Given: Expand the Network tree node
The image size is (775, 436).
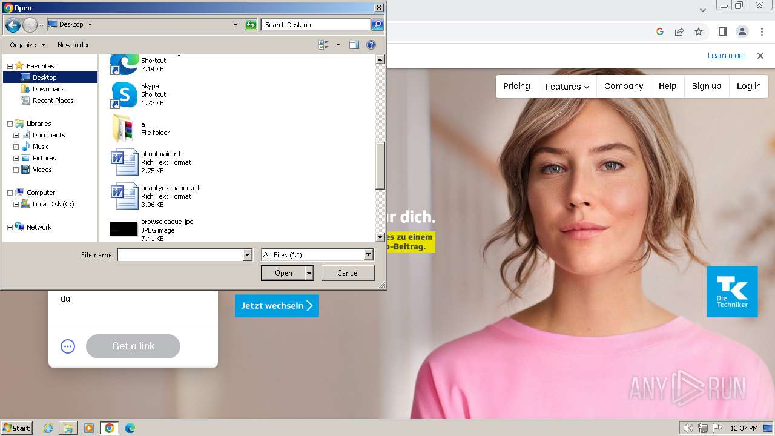Looking at the screenshot, I should pyautogui.click(x=10, y=227).
